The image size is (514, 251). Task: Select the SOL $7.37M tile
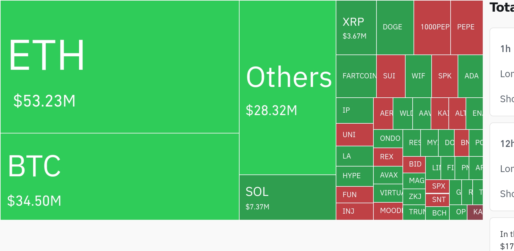click(288, 197)
